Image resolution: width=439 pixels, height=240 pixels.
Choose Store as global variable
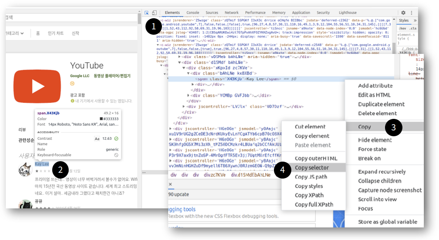(388, 222)
